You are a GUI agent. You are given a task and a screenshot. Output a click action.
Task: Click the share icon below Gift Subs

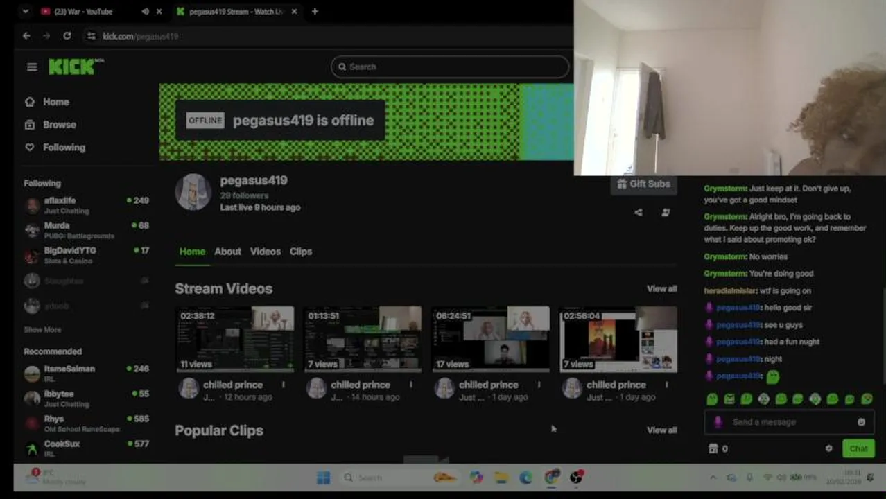[639, 213]
